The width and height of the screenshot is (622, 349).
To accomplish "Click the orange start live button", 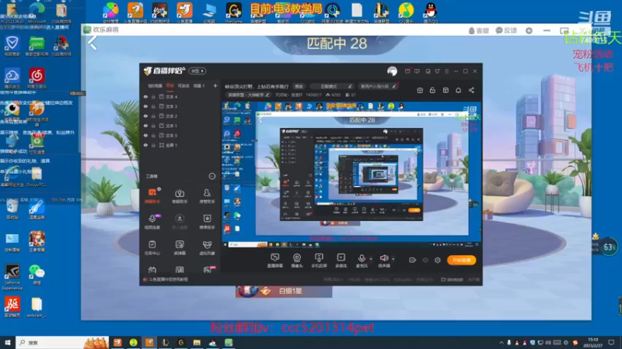I will pyautogui.click(x=461, y=260).
